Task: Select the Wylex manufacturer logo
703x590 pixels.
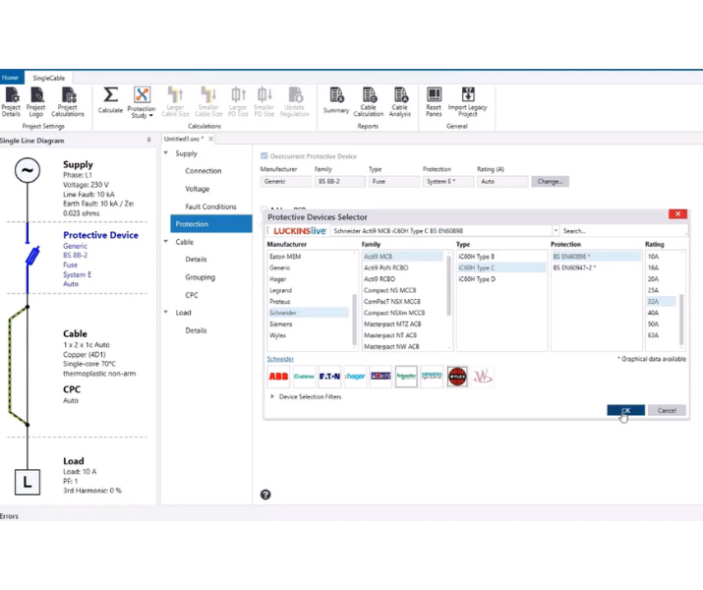Action: 456,377
